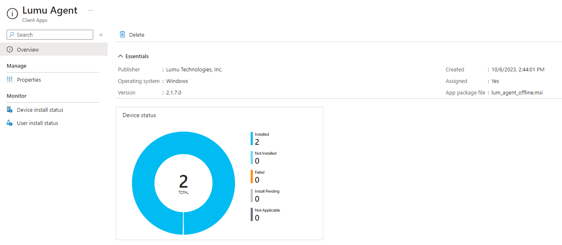The width and height of the screenshot is (562, 245).
Task: Click the Overview info icon in sidebar
Action: [x=10, y=49]
